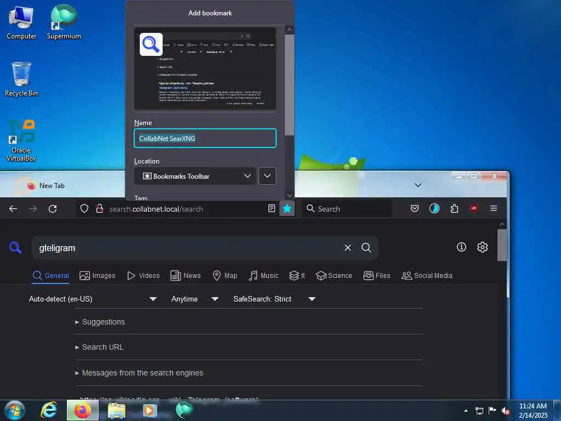Open the SafeSearch: Strict dropdown
The width and height of the screenshot is (561, 421).
point(274,299)
